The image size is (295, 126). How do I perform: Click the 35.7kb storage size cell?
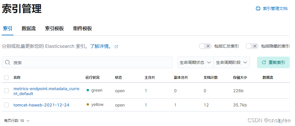coord(240,105)
